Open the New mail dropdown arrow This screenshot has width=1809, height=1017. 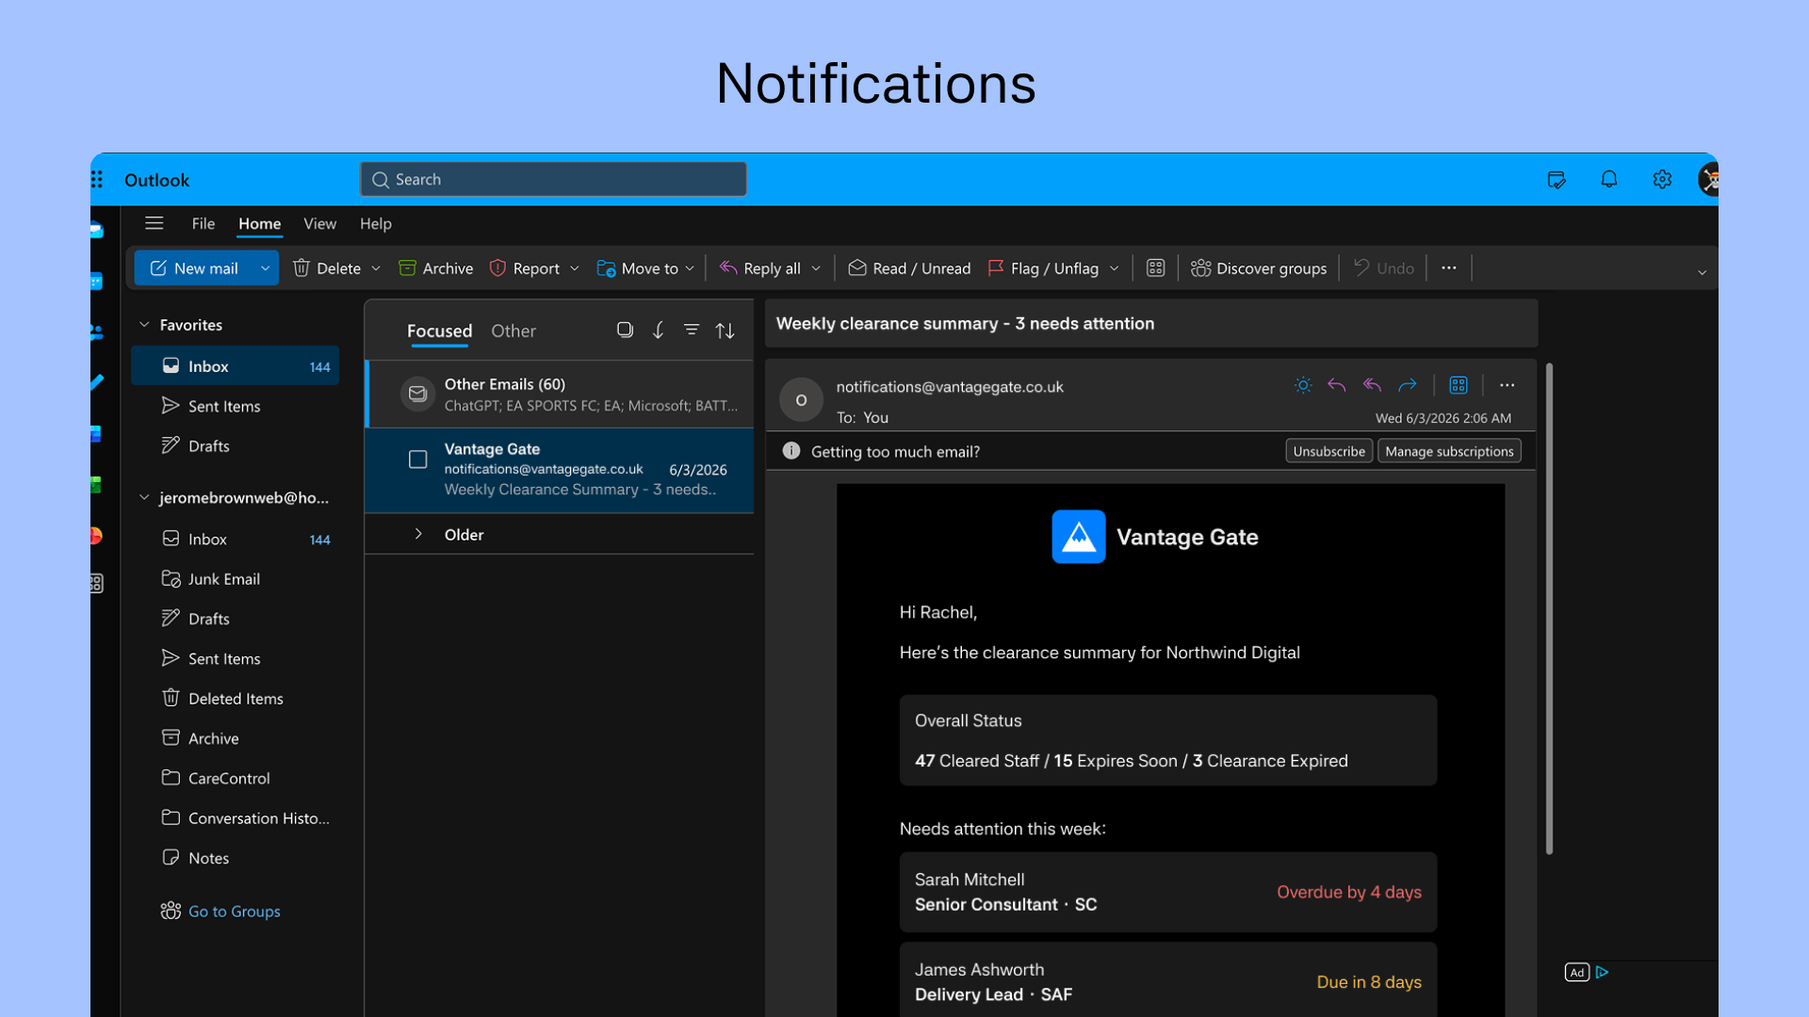coord(266,268)
